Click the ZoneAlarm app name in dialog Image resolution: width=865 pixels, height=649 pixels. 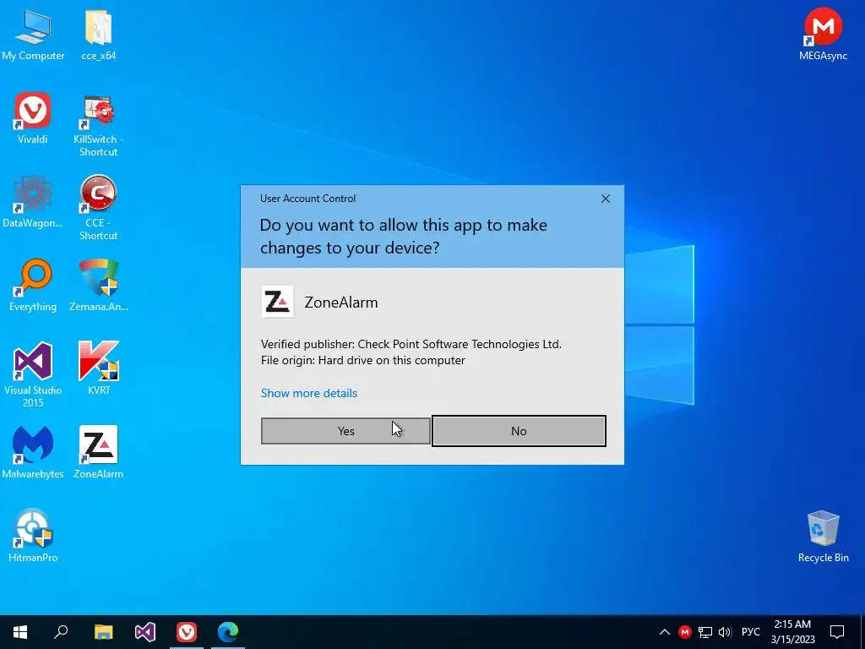341,303
